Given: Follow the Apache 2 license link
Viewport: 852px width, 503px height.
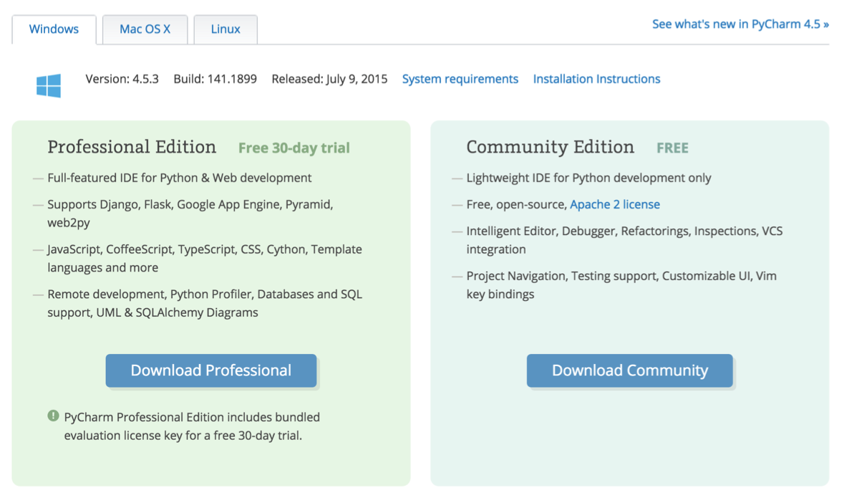Looking at the screenshot, I should pyautogui.click(x=614, y=204).
